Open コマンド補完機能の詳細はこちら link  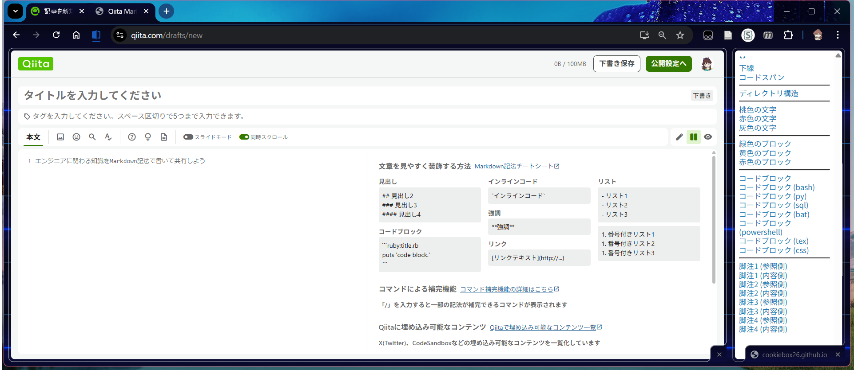(x=510, y=289)
